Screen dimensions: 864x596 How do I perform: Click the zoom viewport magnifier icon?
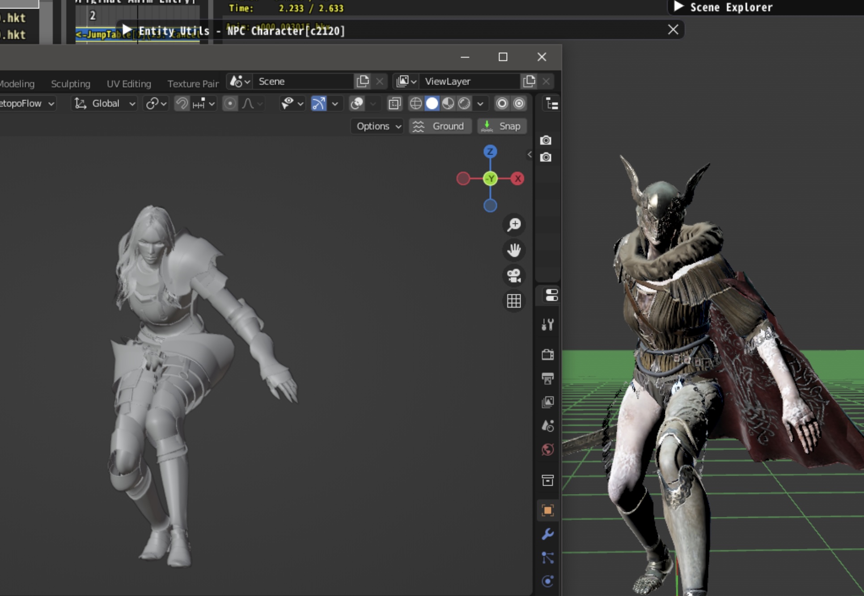514,224
